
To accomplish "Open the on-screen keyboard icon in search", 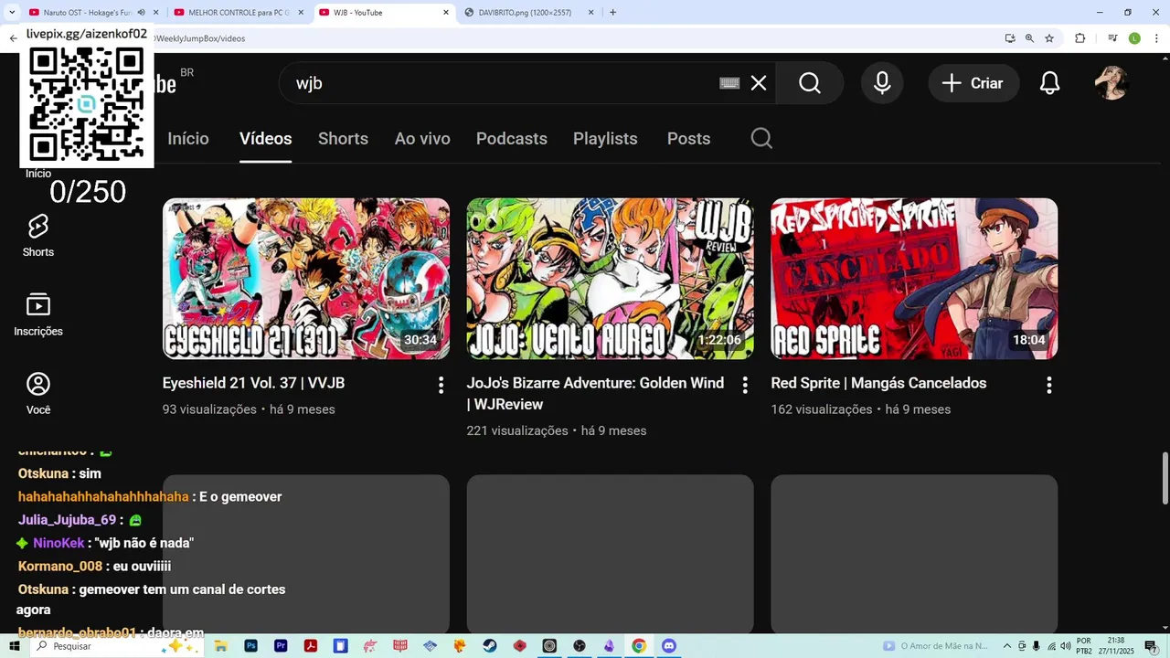I will point(729,83).
